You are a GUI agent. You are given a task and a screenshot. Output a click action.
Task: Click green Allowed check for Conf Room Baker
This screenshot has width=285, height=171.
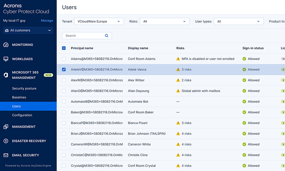click(x=244, y=112)
